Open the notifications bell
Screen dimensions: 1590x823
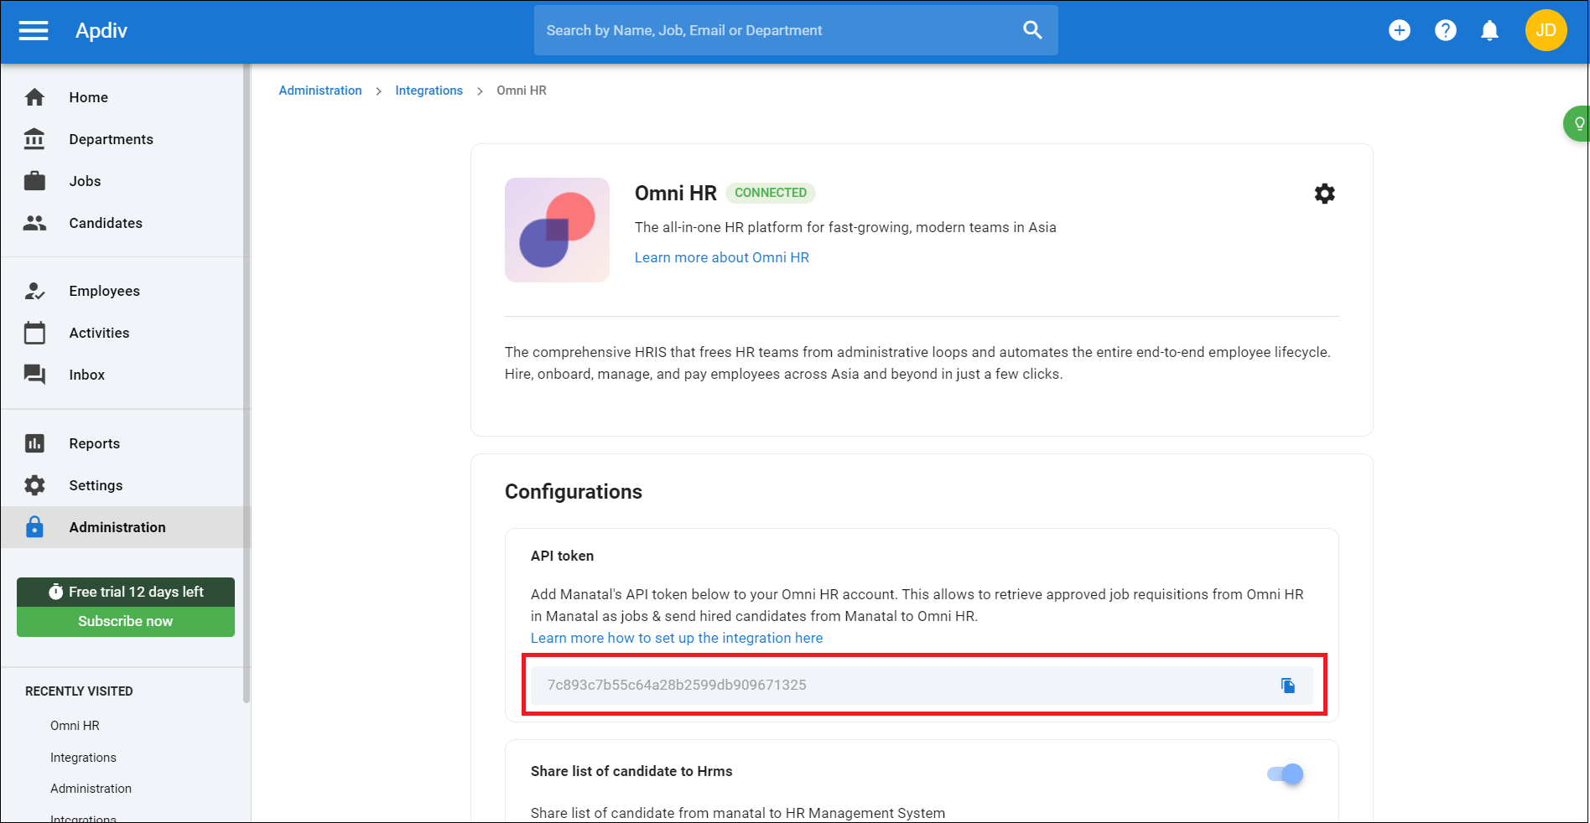[1490, 30]
